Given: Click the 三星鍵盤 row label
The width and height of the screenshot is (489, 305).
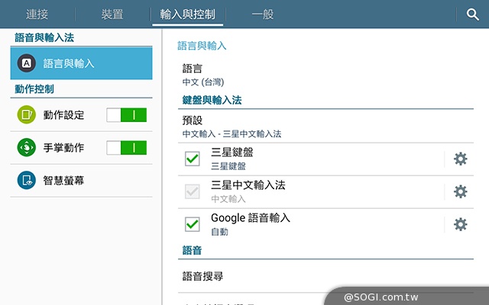Looking at the screenshot, I should tap(232, 152).
